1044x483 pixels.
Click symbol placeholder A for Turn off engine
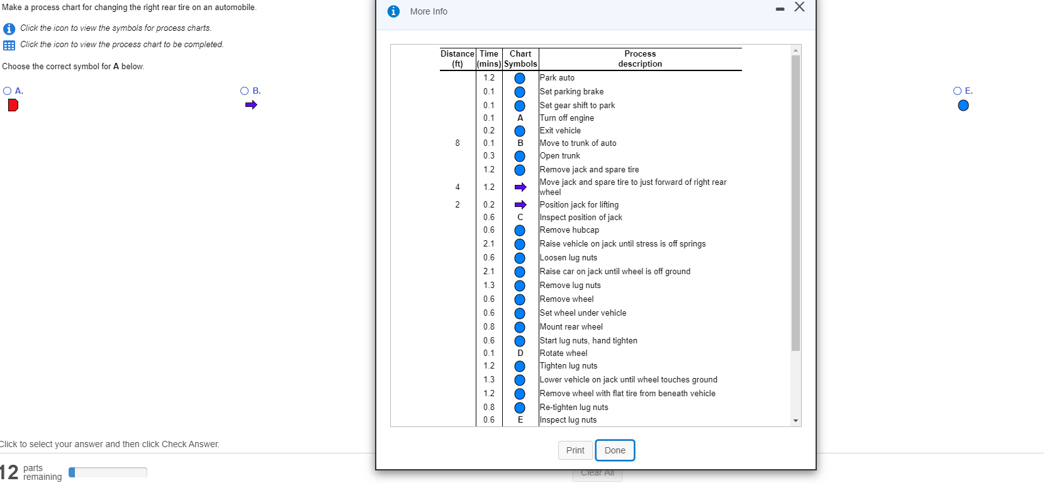pyautogui.click(x=520, y=118)
